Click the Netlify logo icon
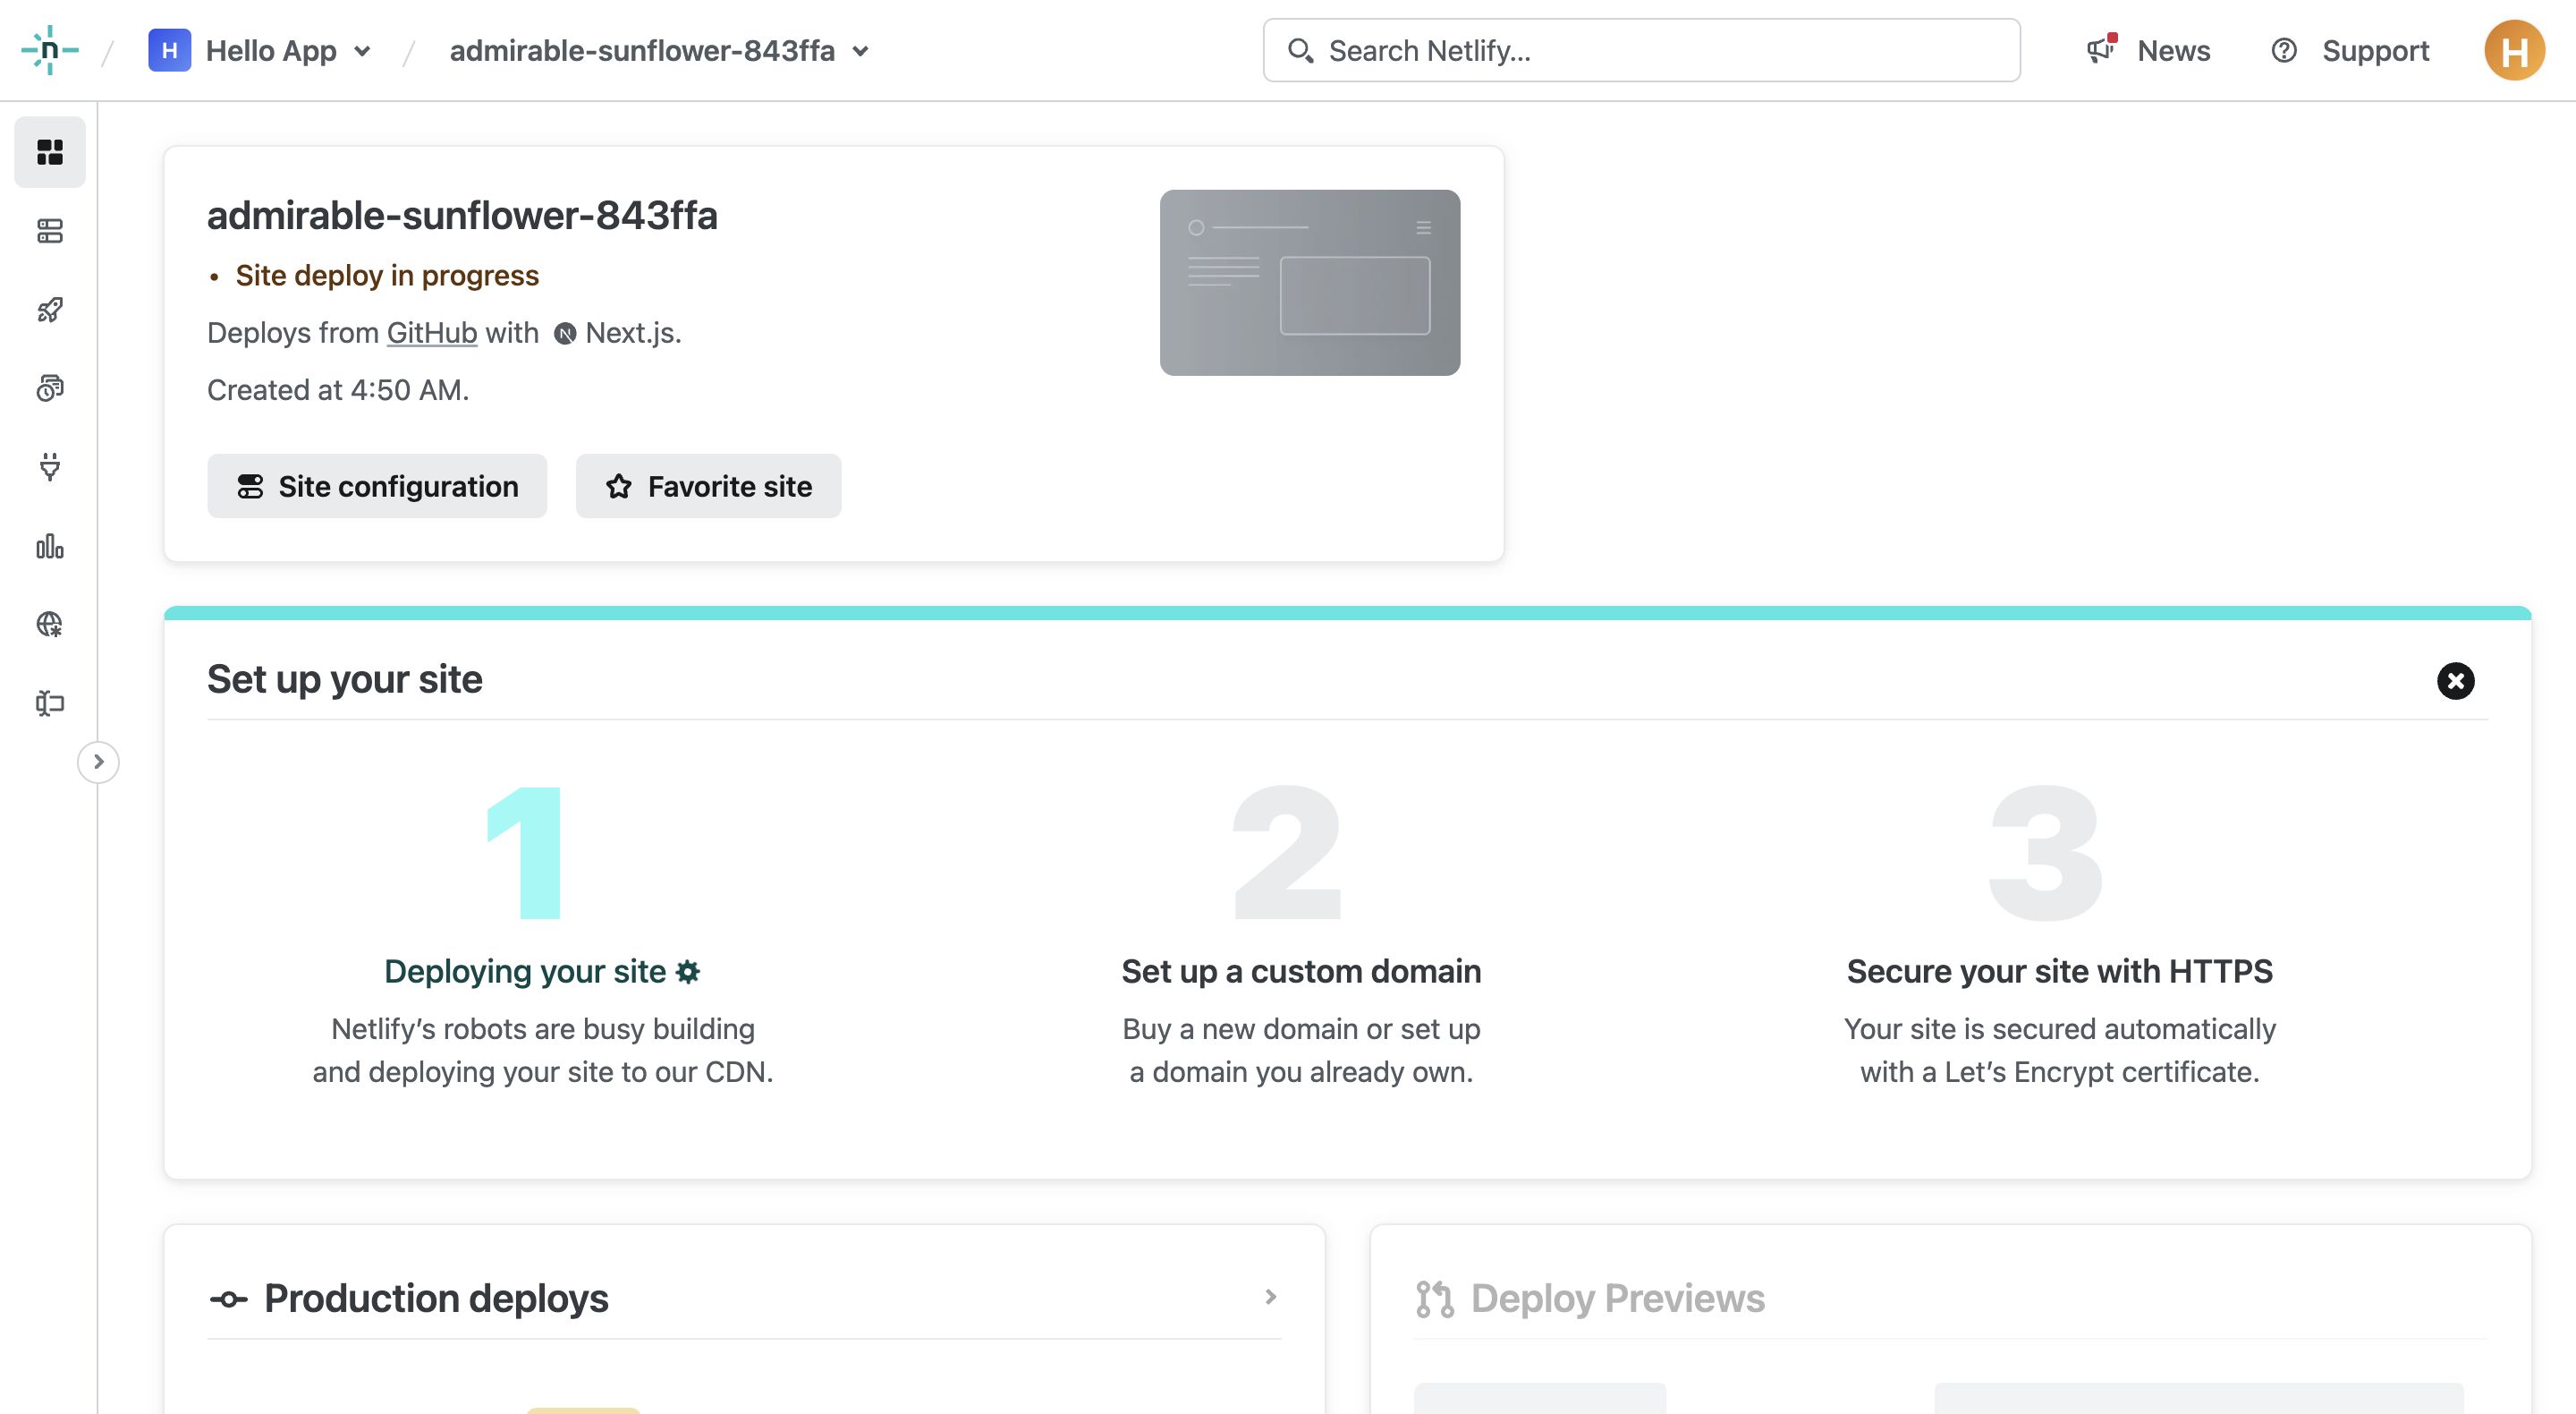The height and width of the screenshot is (1414, 2576). pos(49,50)
